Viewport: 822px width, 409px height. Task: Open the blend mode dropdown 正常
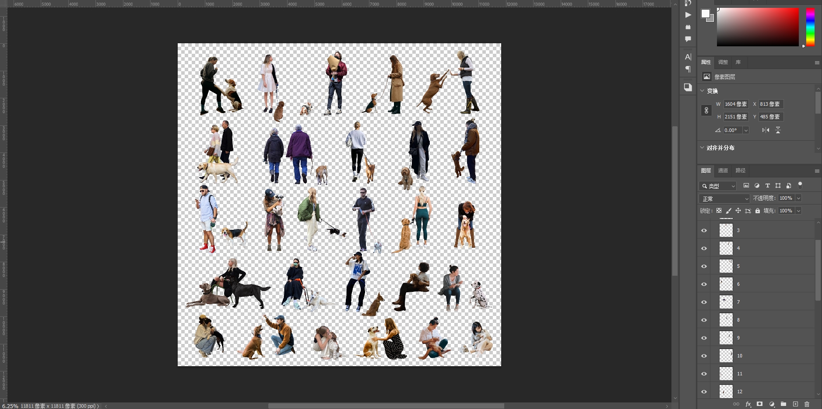(x=724, y=198)
